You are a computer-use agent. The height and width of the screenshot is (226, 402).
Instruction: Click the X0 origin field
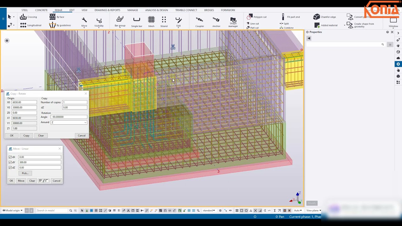pyautogui.click(x=24, y=102)
